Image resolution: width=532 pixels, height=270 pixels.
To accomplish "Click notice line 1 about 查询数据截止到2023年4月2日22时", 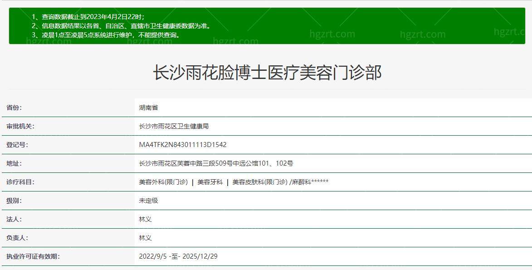I will [x=88, y=17].
